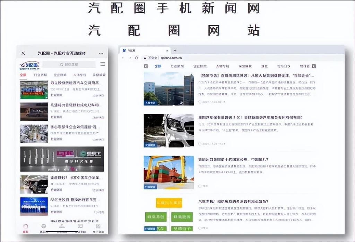The height and width of the screenshot is (242, 355).
Task: Click the clock timestamp under the 独家专访 article
Action: tap(212, 102)
